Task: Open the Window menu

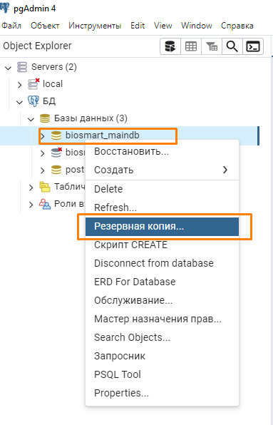Action: click(197, 26)
